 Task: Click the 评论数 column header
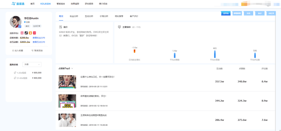tap(264, 68)
